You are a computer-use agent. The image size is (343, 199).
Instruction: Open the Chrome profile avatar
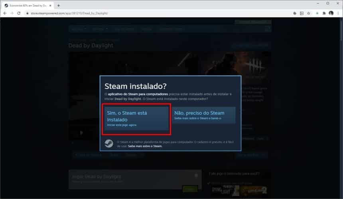331,13
